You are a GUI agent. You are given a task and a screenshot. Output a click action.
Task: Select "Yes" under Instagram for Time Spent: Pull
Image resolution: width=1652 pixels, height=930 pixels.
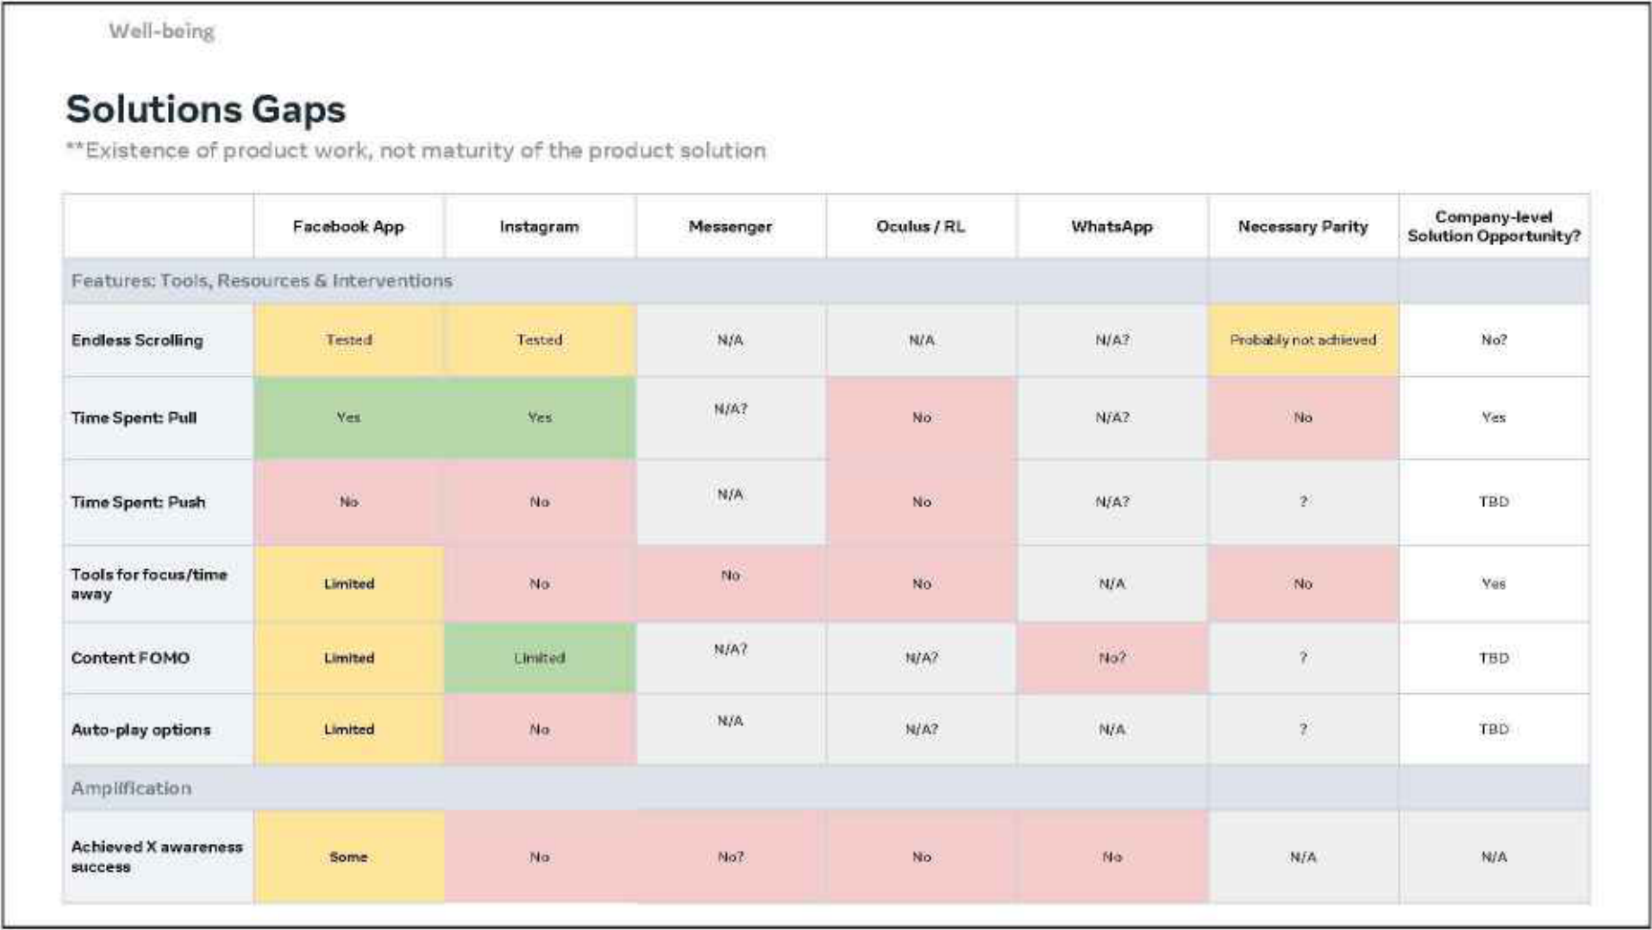click(539, 417)
